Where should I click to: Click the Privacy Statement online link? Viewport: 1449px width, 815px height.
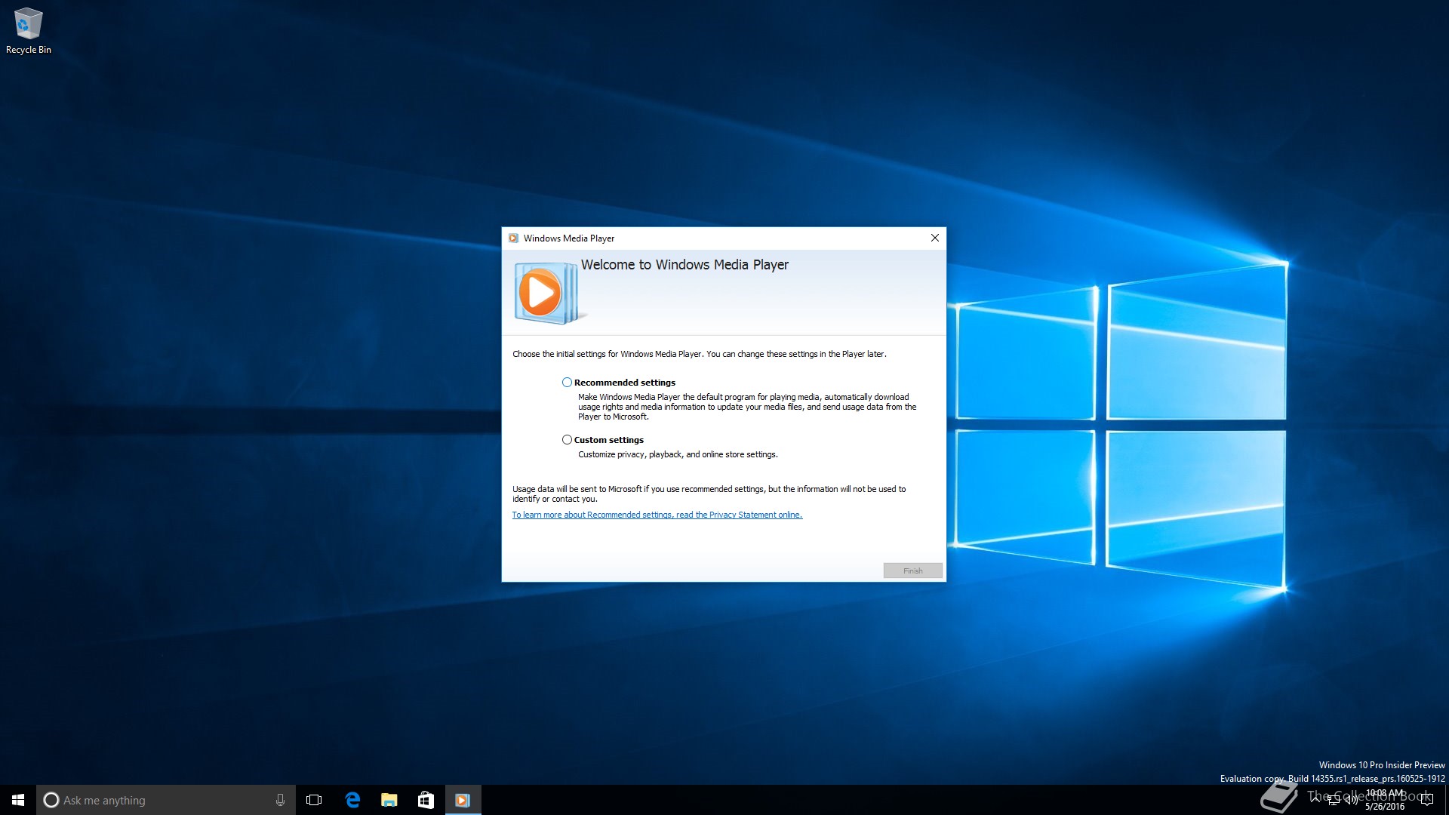pos(657,515)
